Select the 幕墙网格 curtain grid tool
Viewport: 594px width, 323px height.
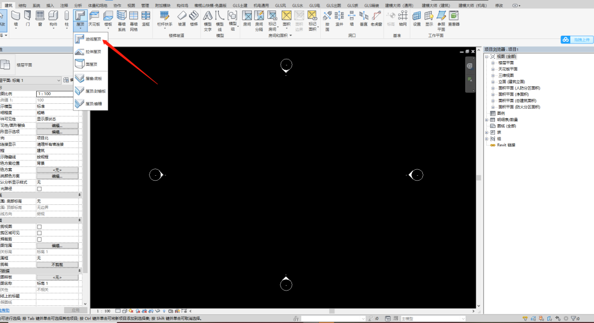tap(134, 21)
